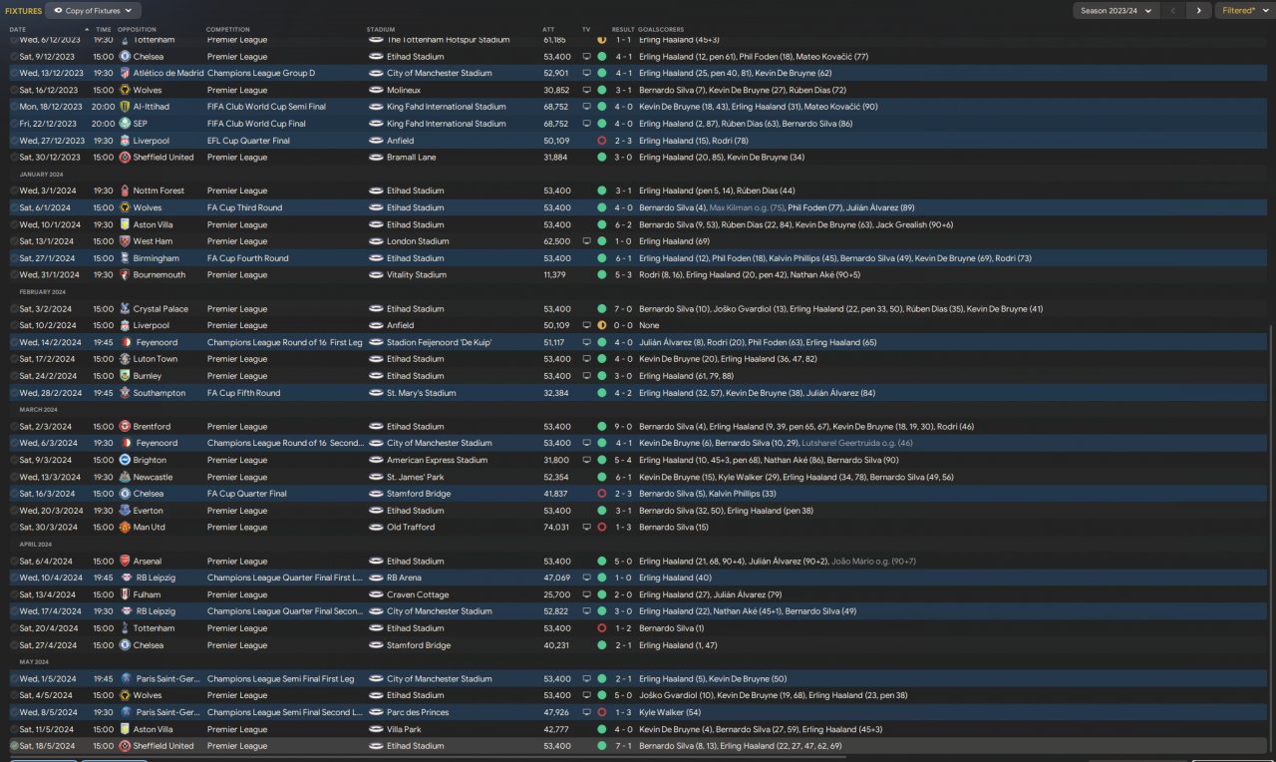Click the TV icon in the Brighton row
Image resolution: width=1276 pixels, height=762 pixels.
(587, 460)
